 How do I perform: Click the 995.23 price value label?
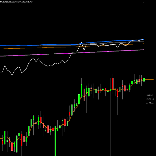(149, 95)
